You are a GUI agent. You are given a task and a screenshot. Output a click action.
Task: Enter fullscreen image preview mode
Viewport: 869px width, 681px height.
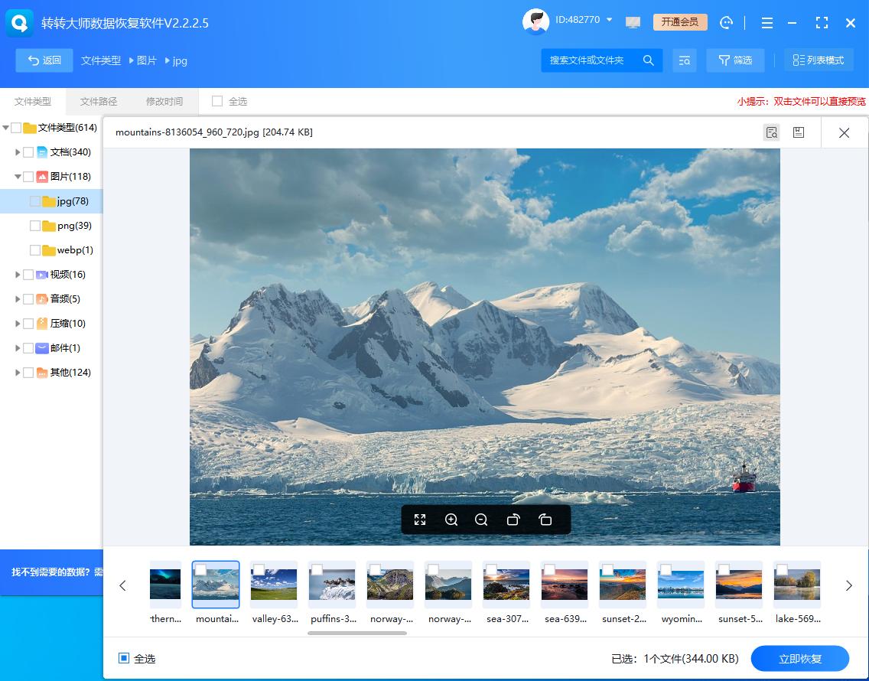click(x=420, y=520)
